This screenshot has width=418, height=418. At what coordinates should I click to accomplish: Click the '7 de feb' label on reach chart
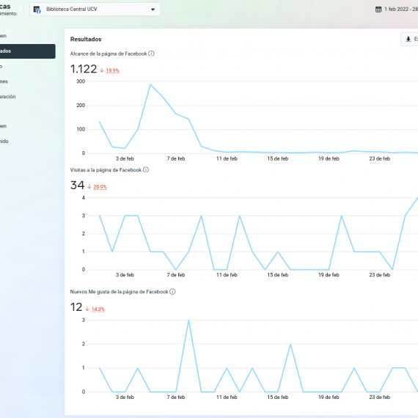click(x=176, y=158)
